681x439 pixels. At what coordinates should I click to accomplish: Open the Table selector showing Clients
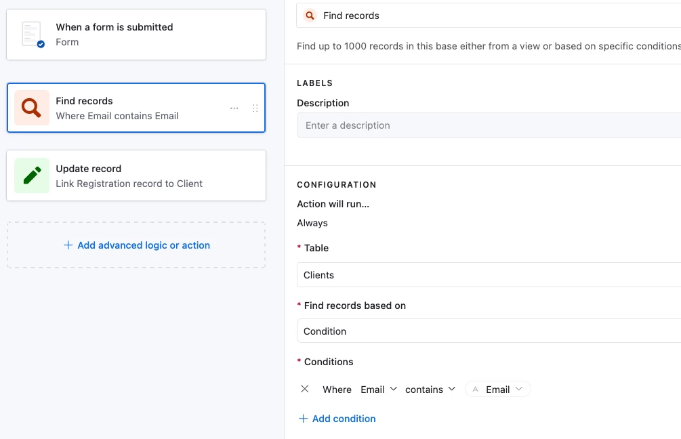point(488,275)
